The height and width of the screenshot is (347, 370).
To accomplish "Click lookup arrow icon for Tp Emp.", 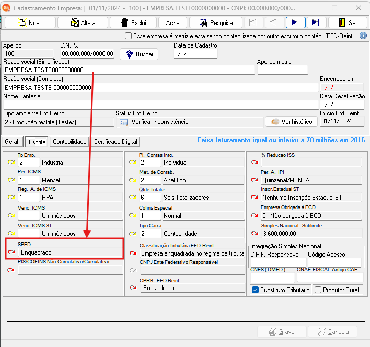I will point(11,162).
